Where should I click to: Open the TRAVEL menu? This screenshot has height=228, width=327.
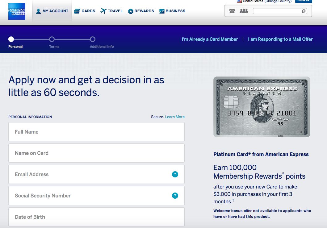click(x=111, y=11)
